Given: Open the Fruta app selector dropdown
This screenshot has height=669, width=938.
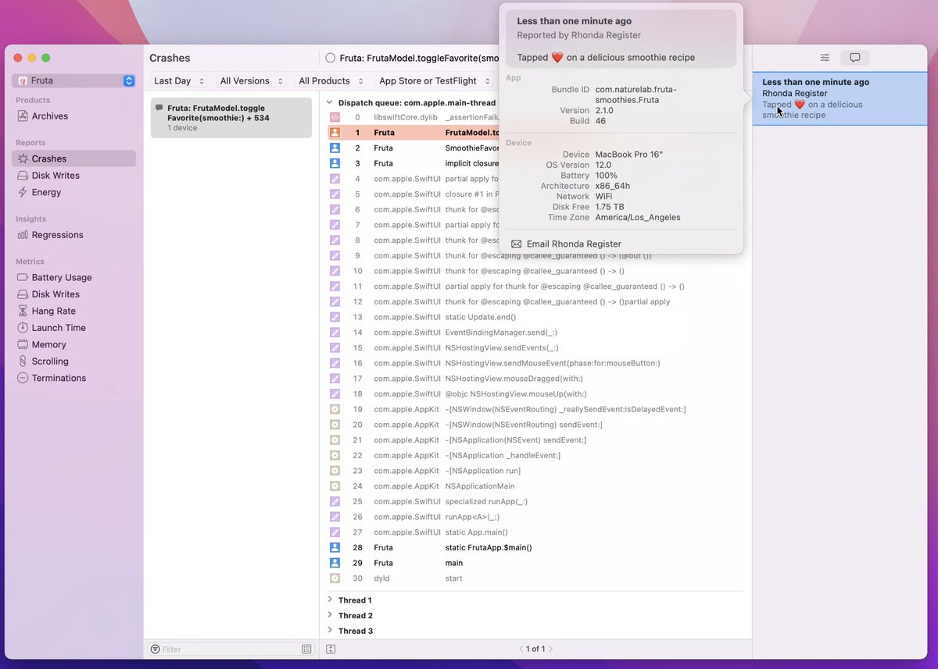Looking at the screenshot, I should tap(74, 80).
